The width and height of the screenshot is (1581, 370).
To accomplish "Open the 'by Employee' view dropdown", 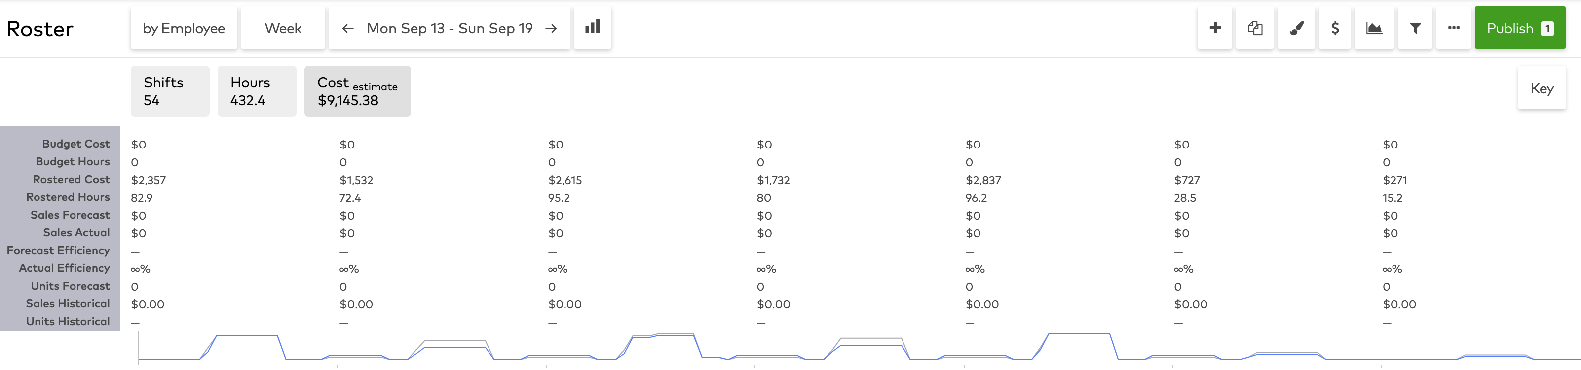I will (x=184, y=28).
